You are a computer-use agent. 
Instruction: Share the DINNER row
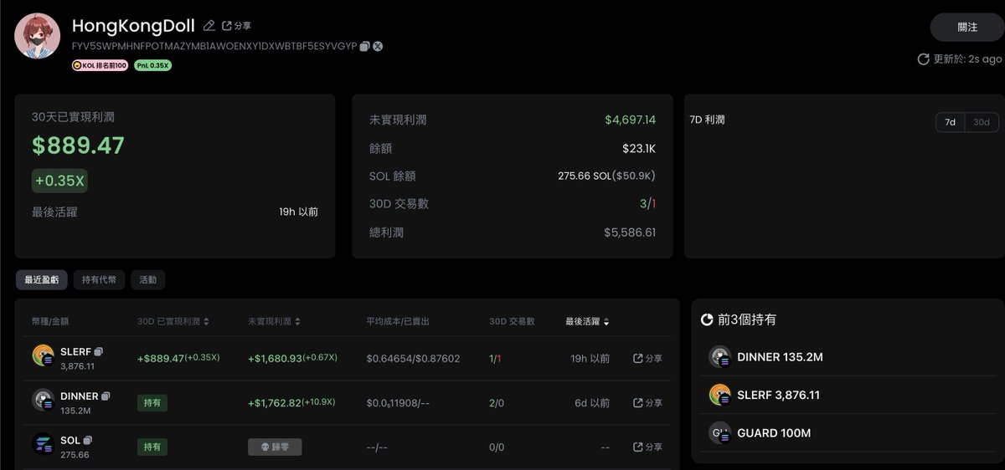click(647, 402)
